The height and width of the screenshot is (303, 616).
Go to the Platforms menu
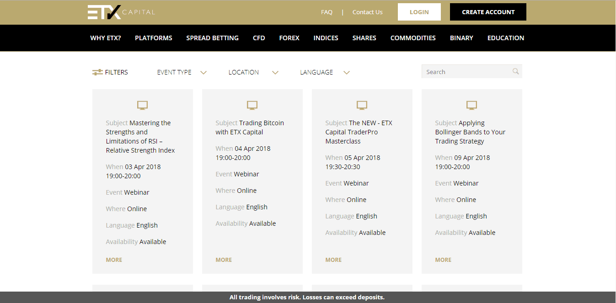(154, 38)
